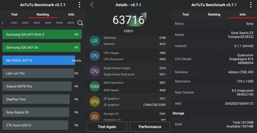Screen dimensions: 257x133
Task: PK against ZTE Axon A2015
Action: coord(76,125)
